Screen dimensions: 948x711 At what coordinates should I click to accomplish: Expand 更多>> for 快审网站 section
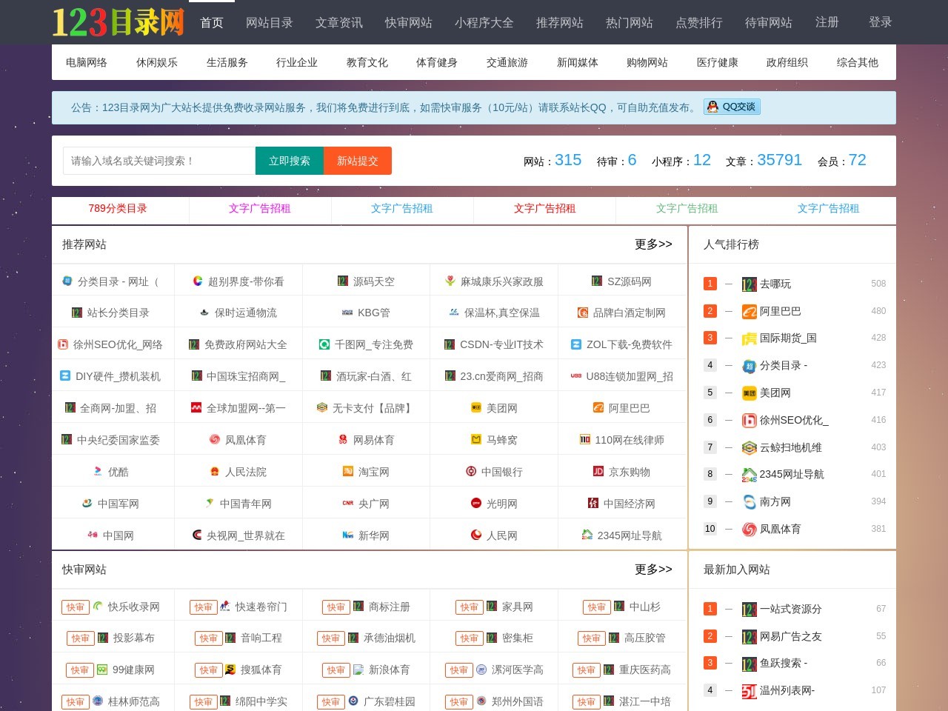(652, 570)
